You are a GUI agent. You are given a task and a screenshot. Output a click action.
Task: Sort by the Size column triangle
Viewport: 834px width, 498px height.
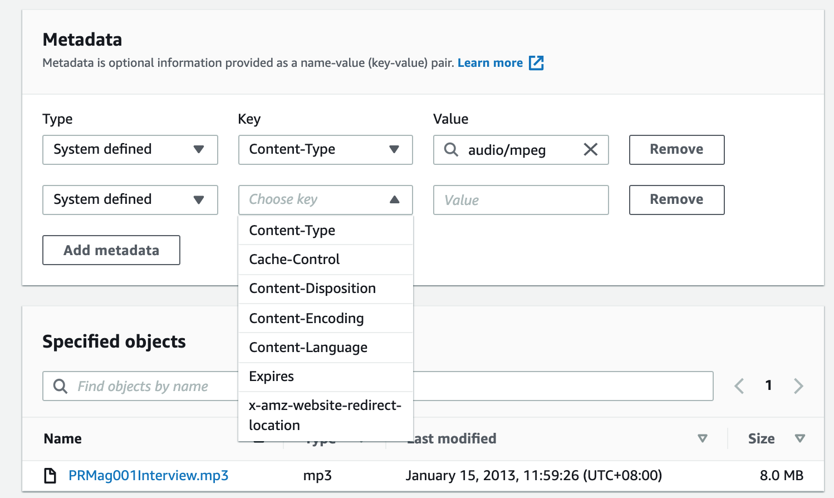pyautogui.click(x=801, y=438)
